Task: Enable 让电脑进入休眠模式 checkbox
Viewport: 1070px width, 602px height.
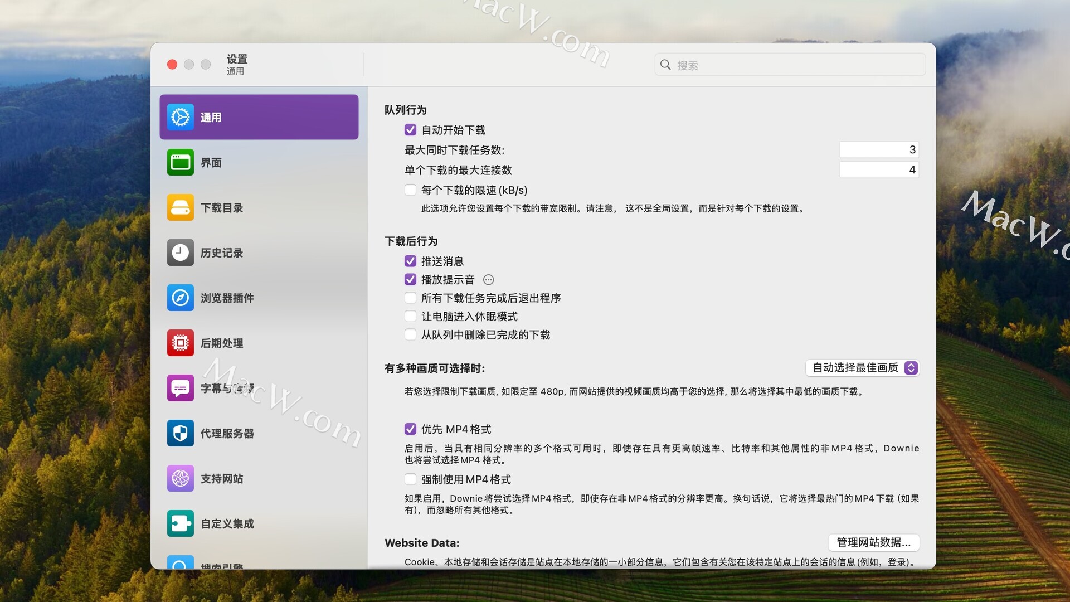Action: (410, 316)
